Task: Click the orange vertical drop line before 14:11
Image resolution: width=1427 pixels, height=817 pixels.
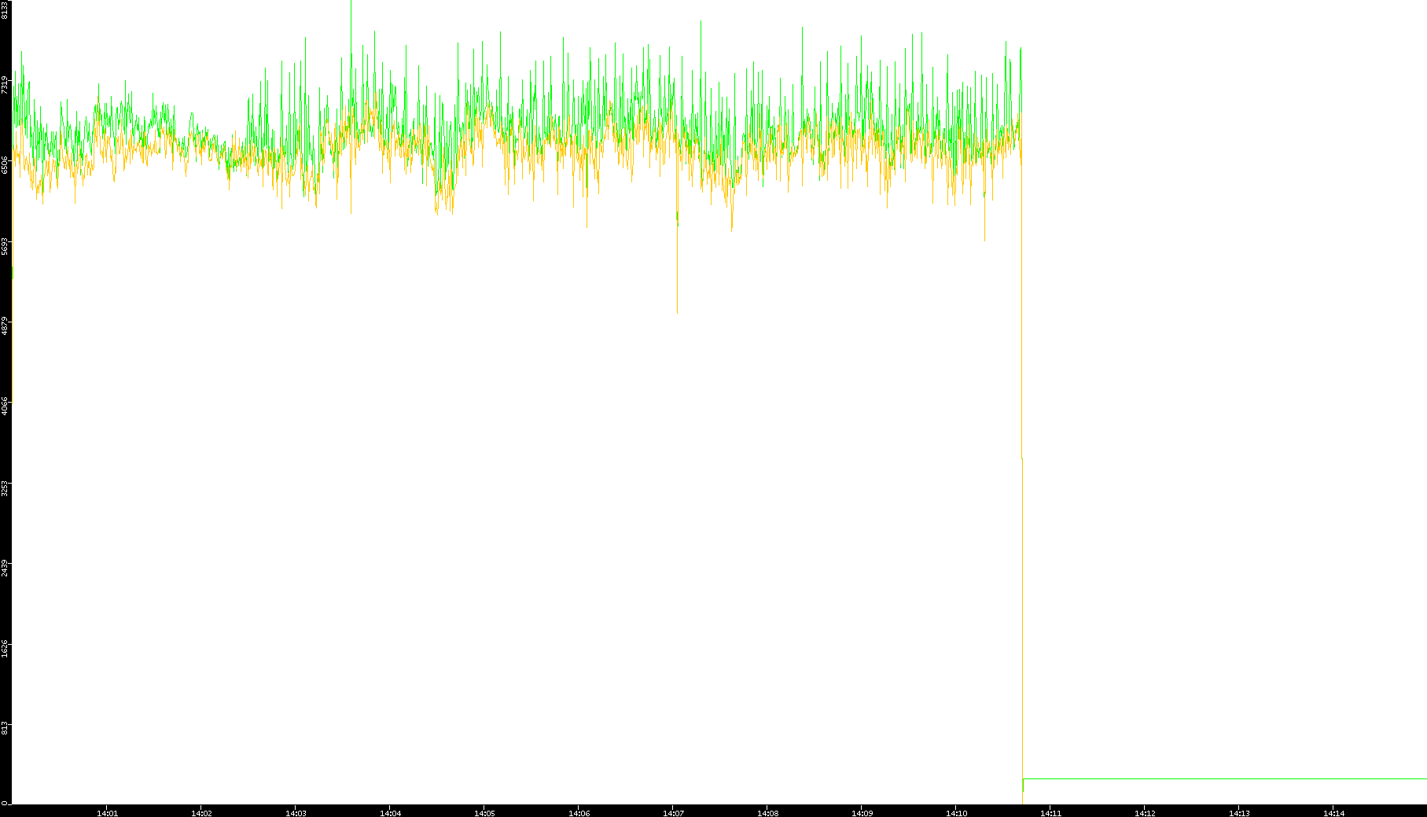Action: pyautogui.click(x=1022, y=629)
